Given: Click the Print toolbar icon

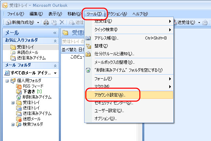Looking at the screenshot, I should [x=46, y=22].
